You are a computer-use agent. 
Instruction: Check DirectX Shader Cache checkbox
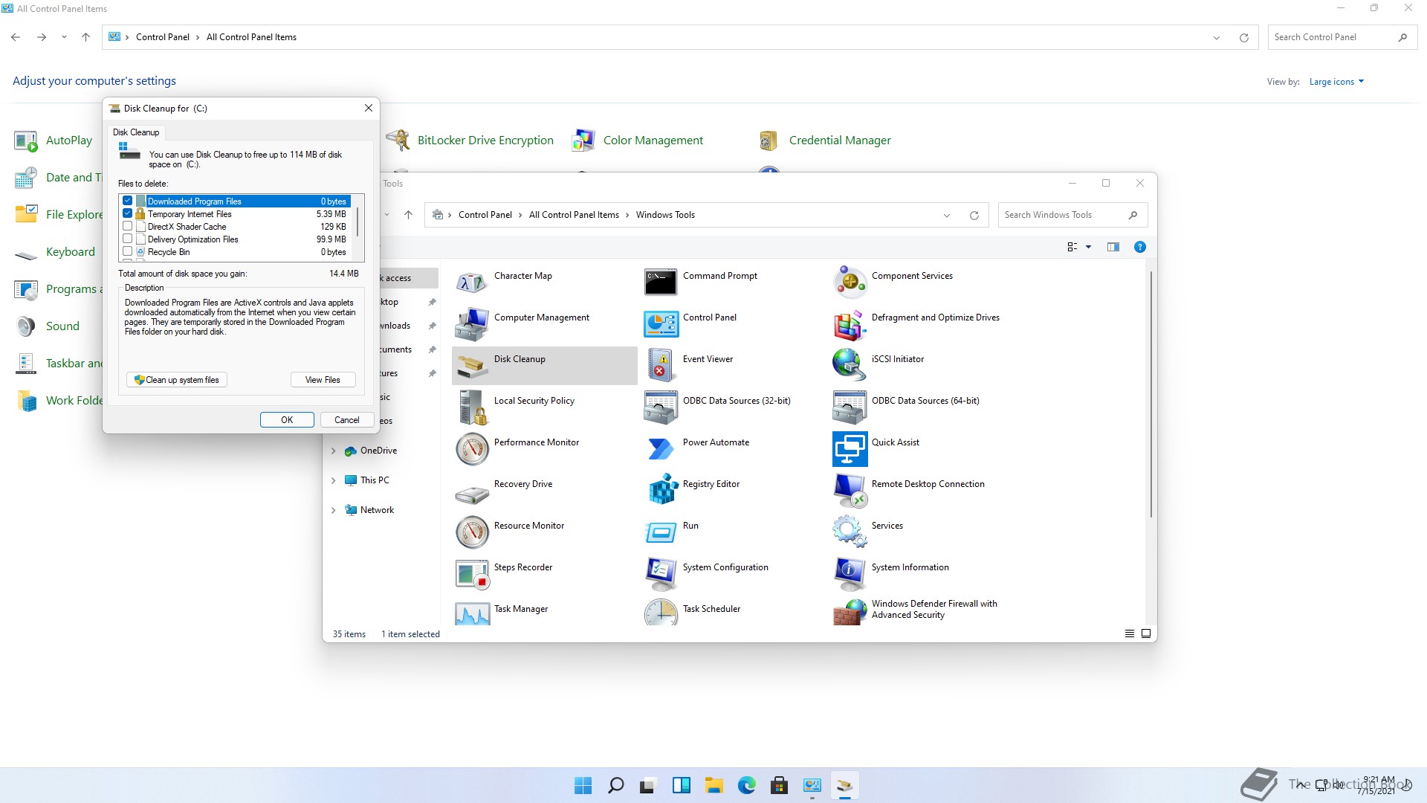point(128,226)
